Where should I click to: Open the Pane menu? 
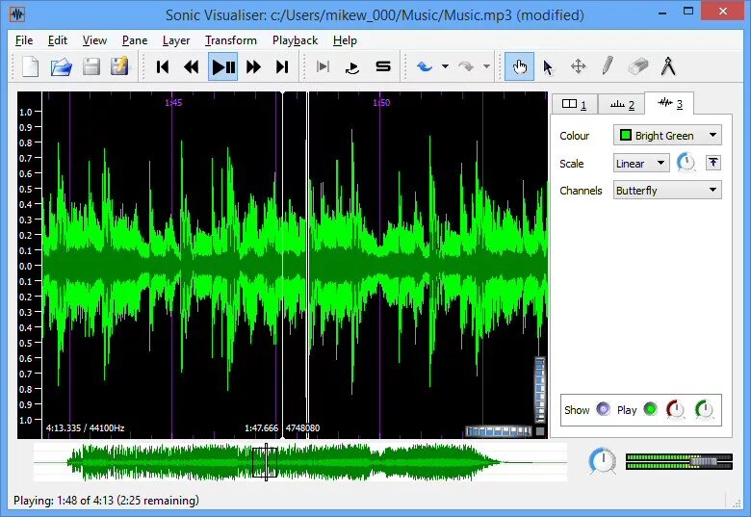click(135, 40)
